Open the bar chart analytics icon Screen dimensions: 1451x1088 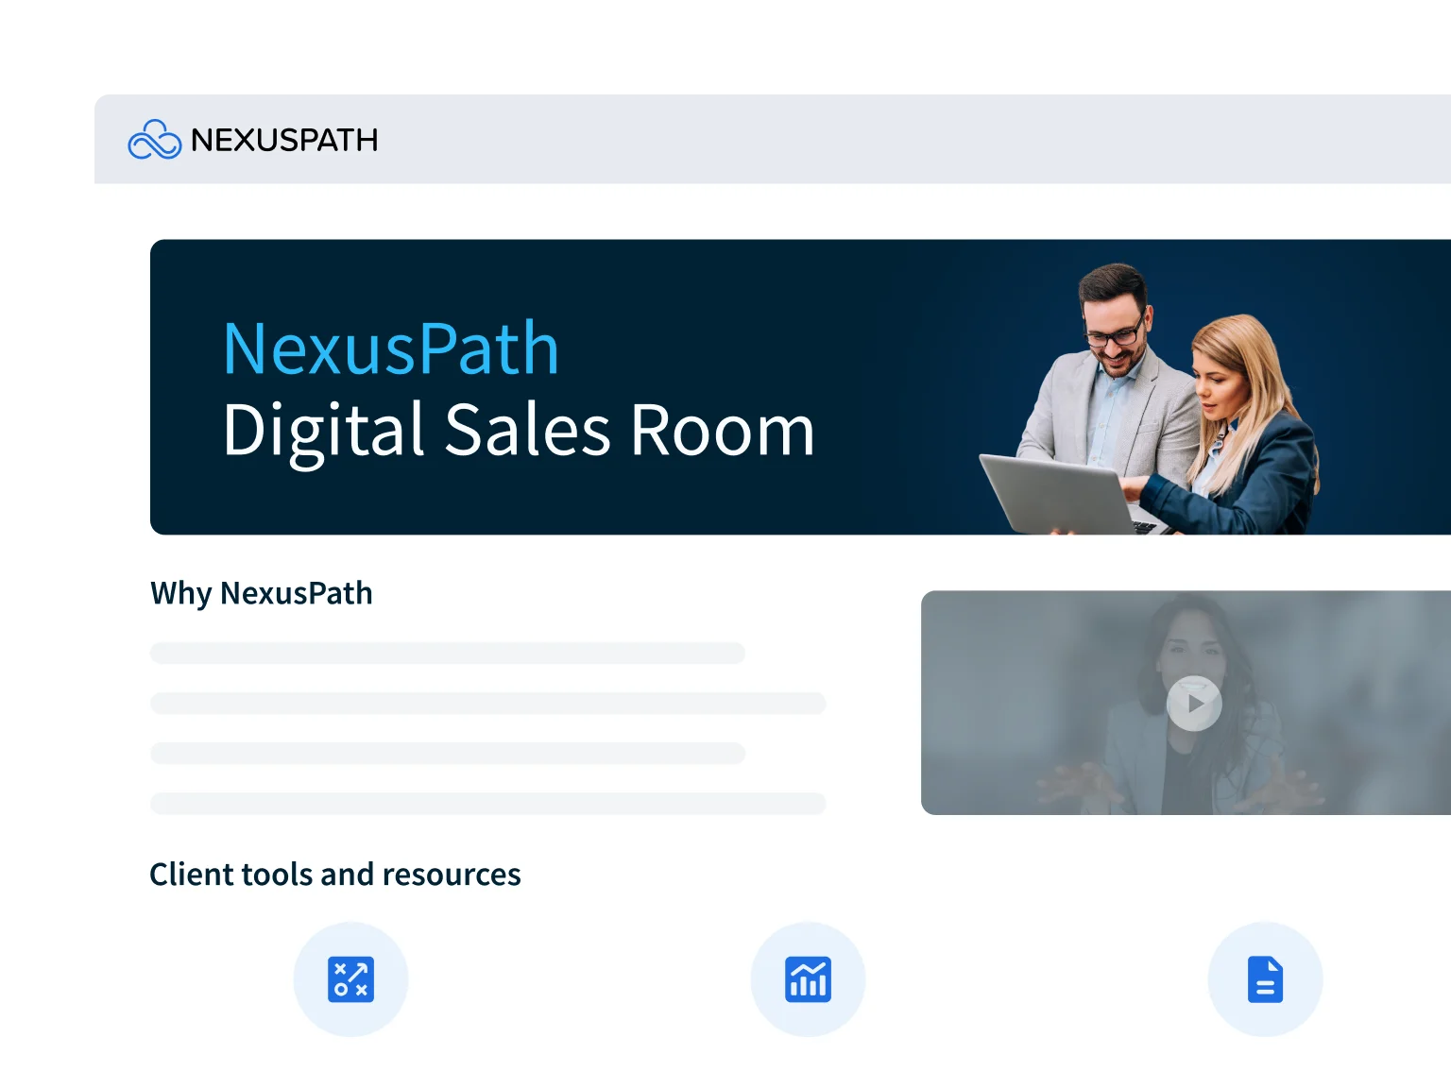pyautogui.click(x=808, y=979)
